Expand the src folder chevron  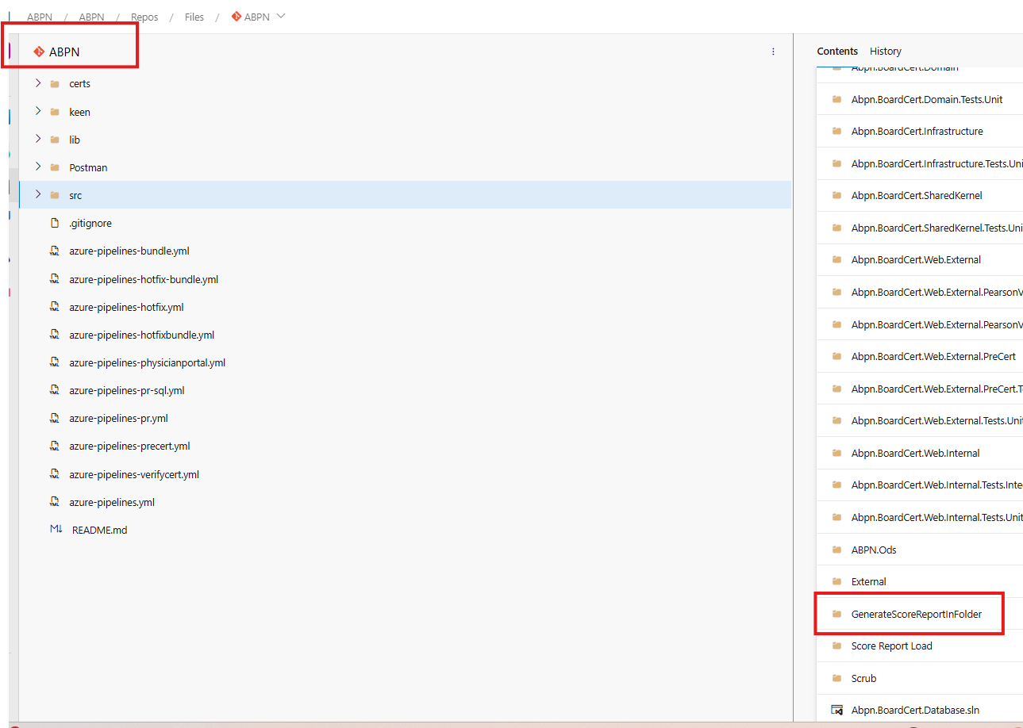click(37, 195)
